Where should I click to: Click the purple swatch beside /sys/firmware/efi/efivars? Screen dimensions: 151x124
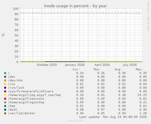[x=5, y=91]
